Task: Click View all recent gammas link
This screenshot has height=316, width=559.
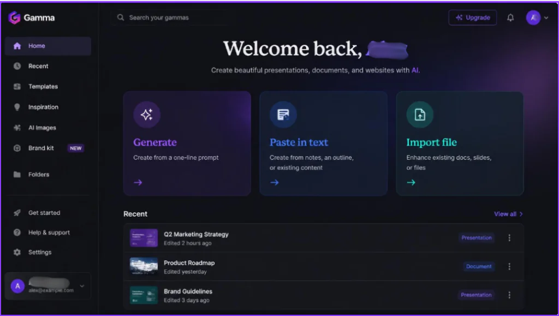Action: point(508,214)
